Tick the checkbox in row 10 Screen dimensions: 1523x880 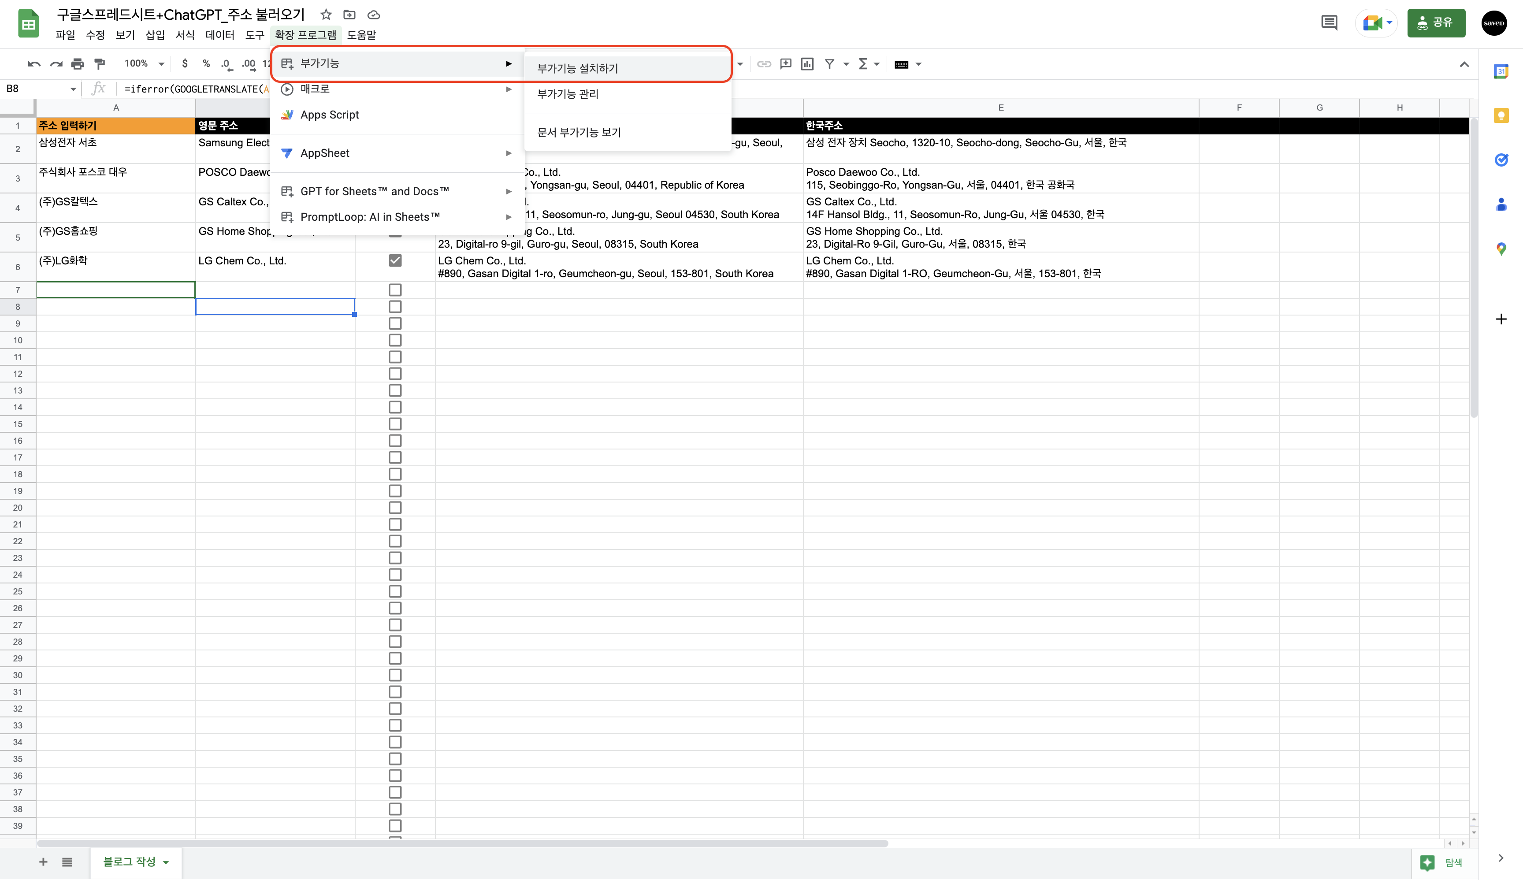[x=395, y=340]
